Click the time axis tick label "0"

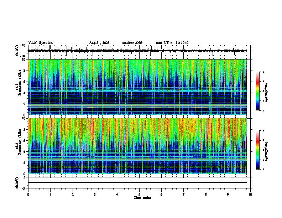click(28, 194)
